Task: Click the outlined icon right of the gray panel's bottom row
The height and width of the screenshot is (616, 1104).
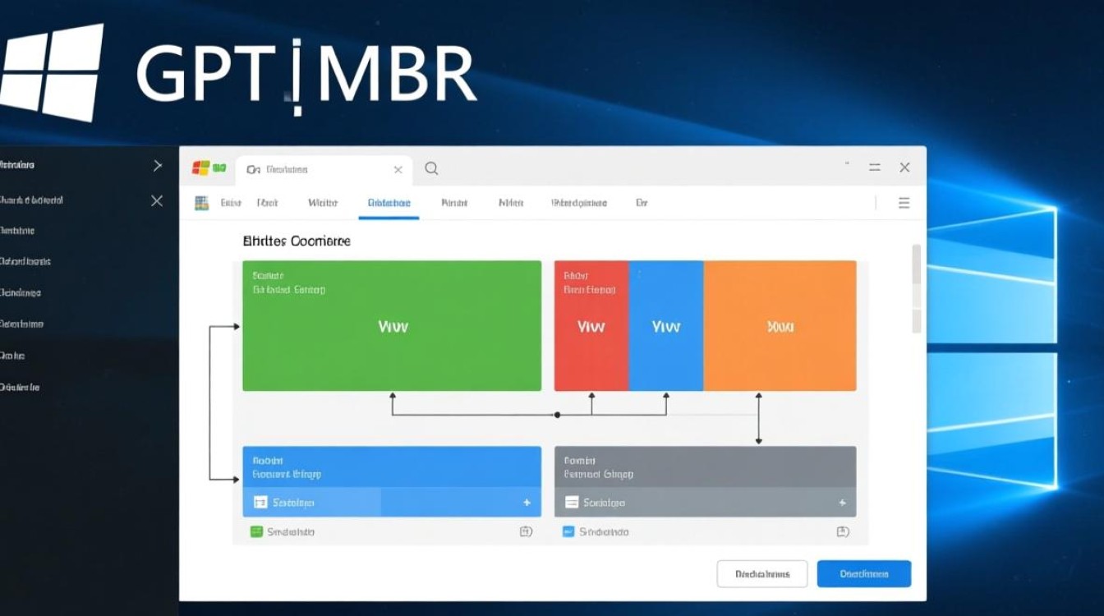Action: 842,531
